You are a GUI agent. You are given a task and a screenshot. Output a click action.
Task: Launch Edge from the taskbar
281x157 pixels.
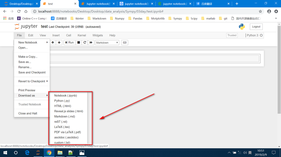click(x=27, y=153)
